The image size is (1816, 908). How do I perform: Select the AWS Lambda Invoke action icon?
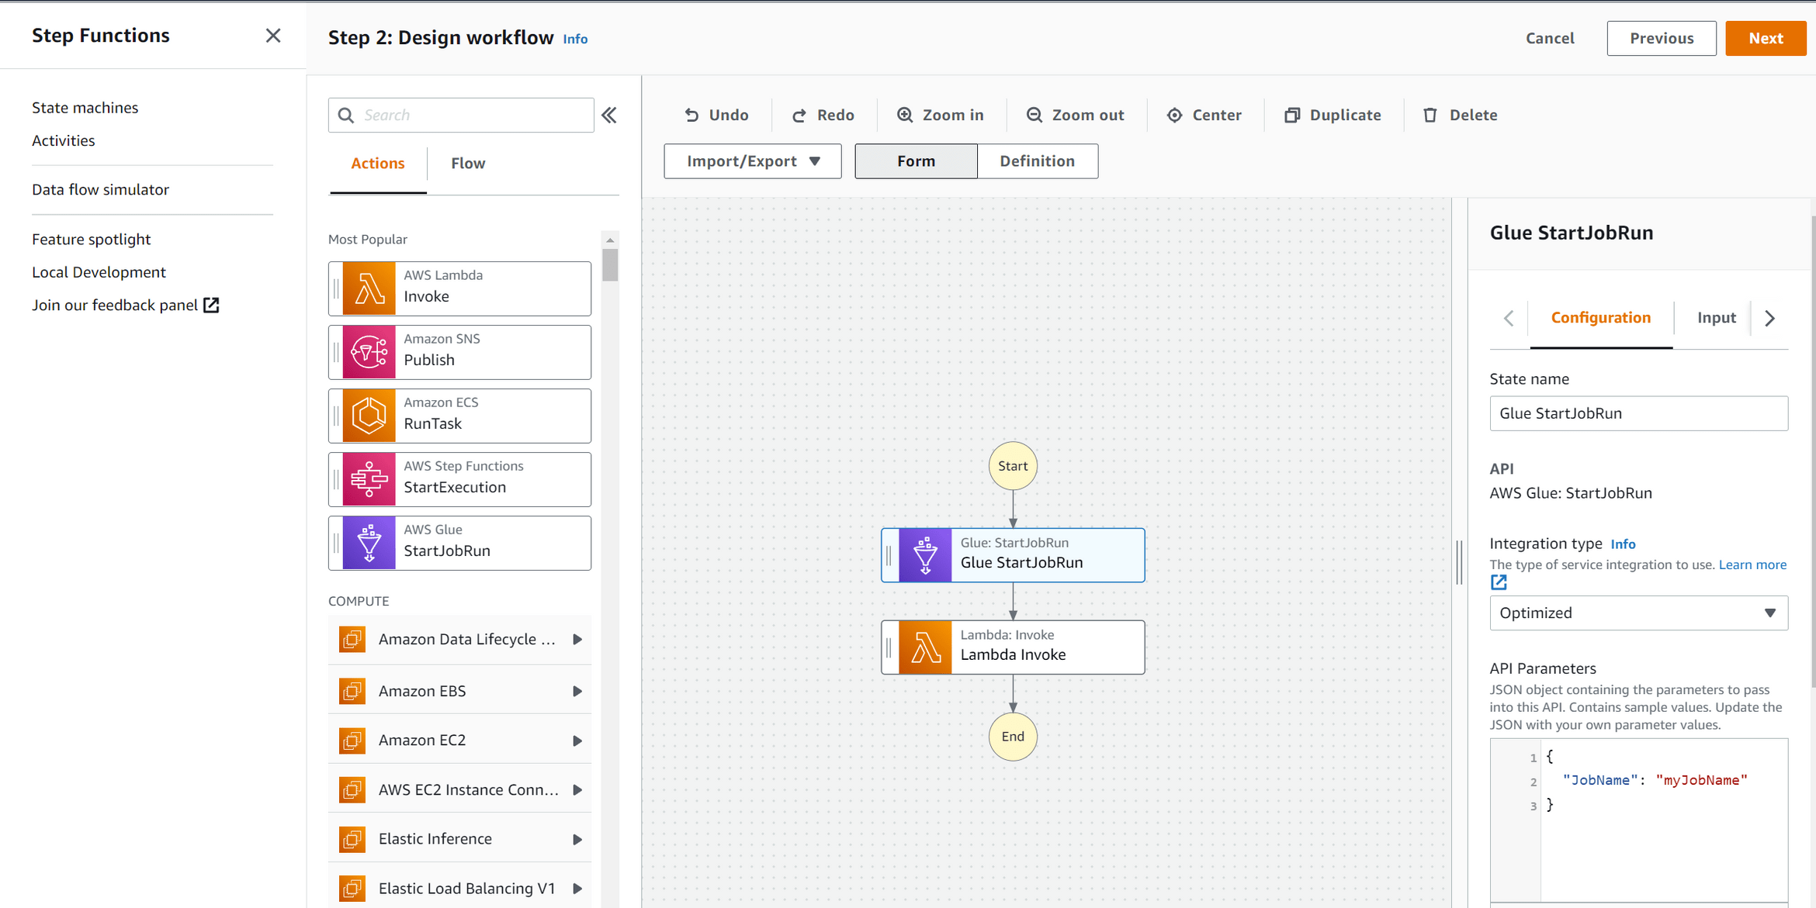(x=368, y=288)
